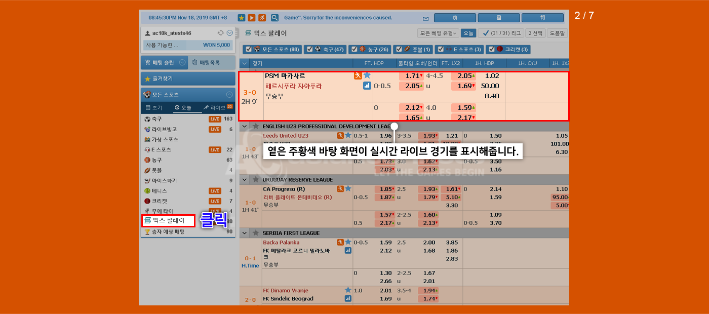The width and height of the screenshot is (709, 314).
Task: Open the mail envelope messages icon
Action: click(426, 18)
